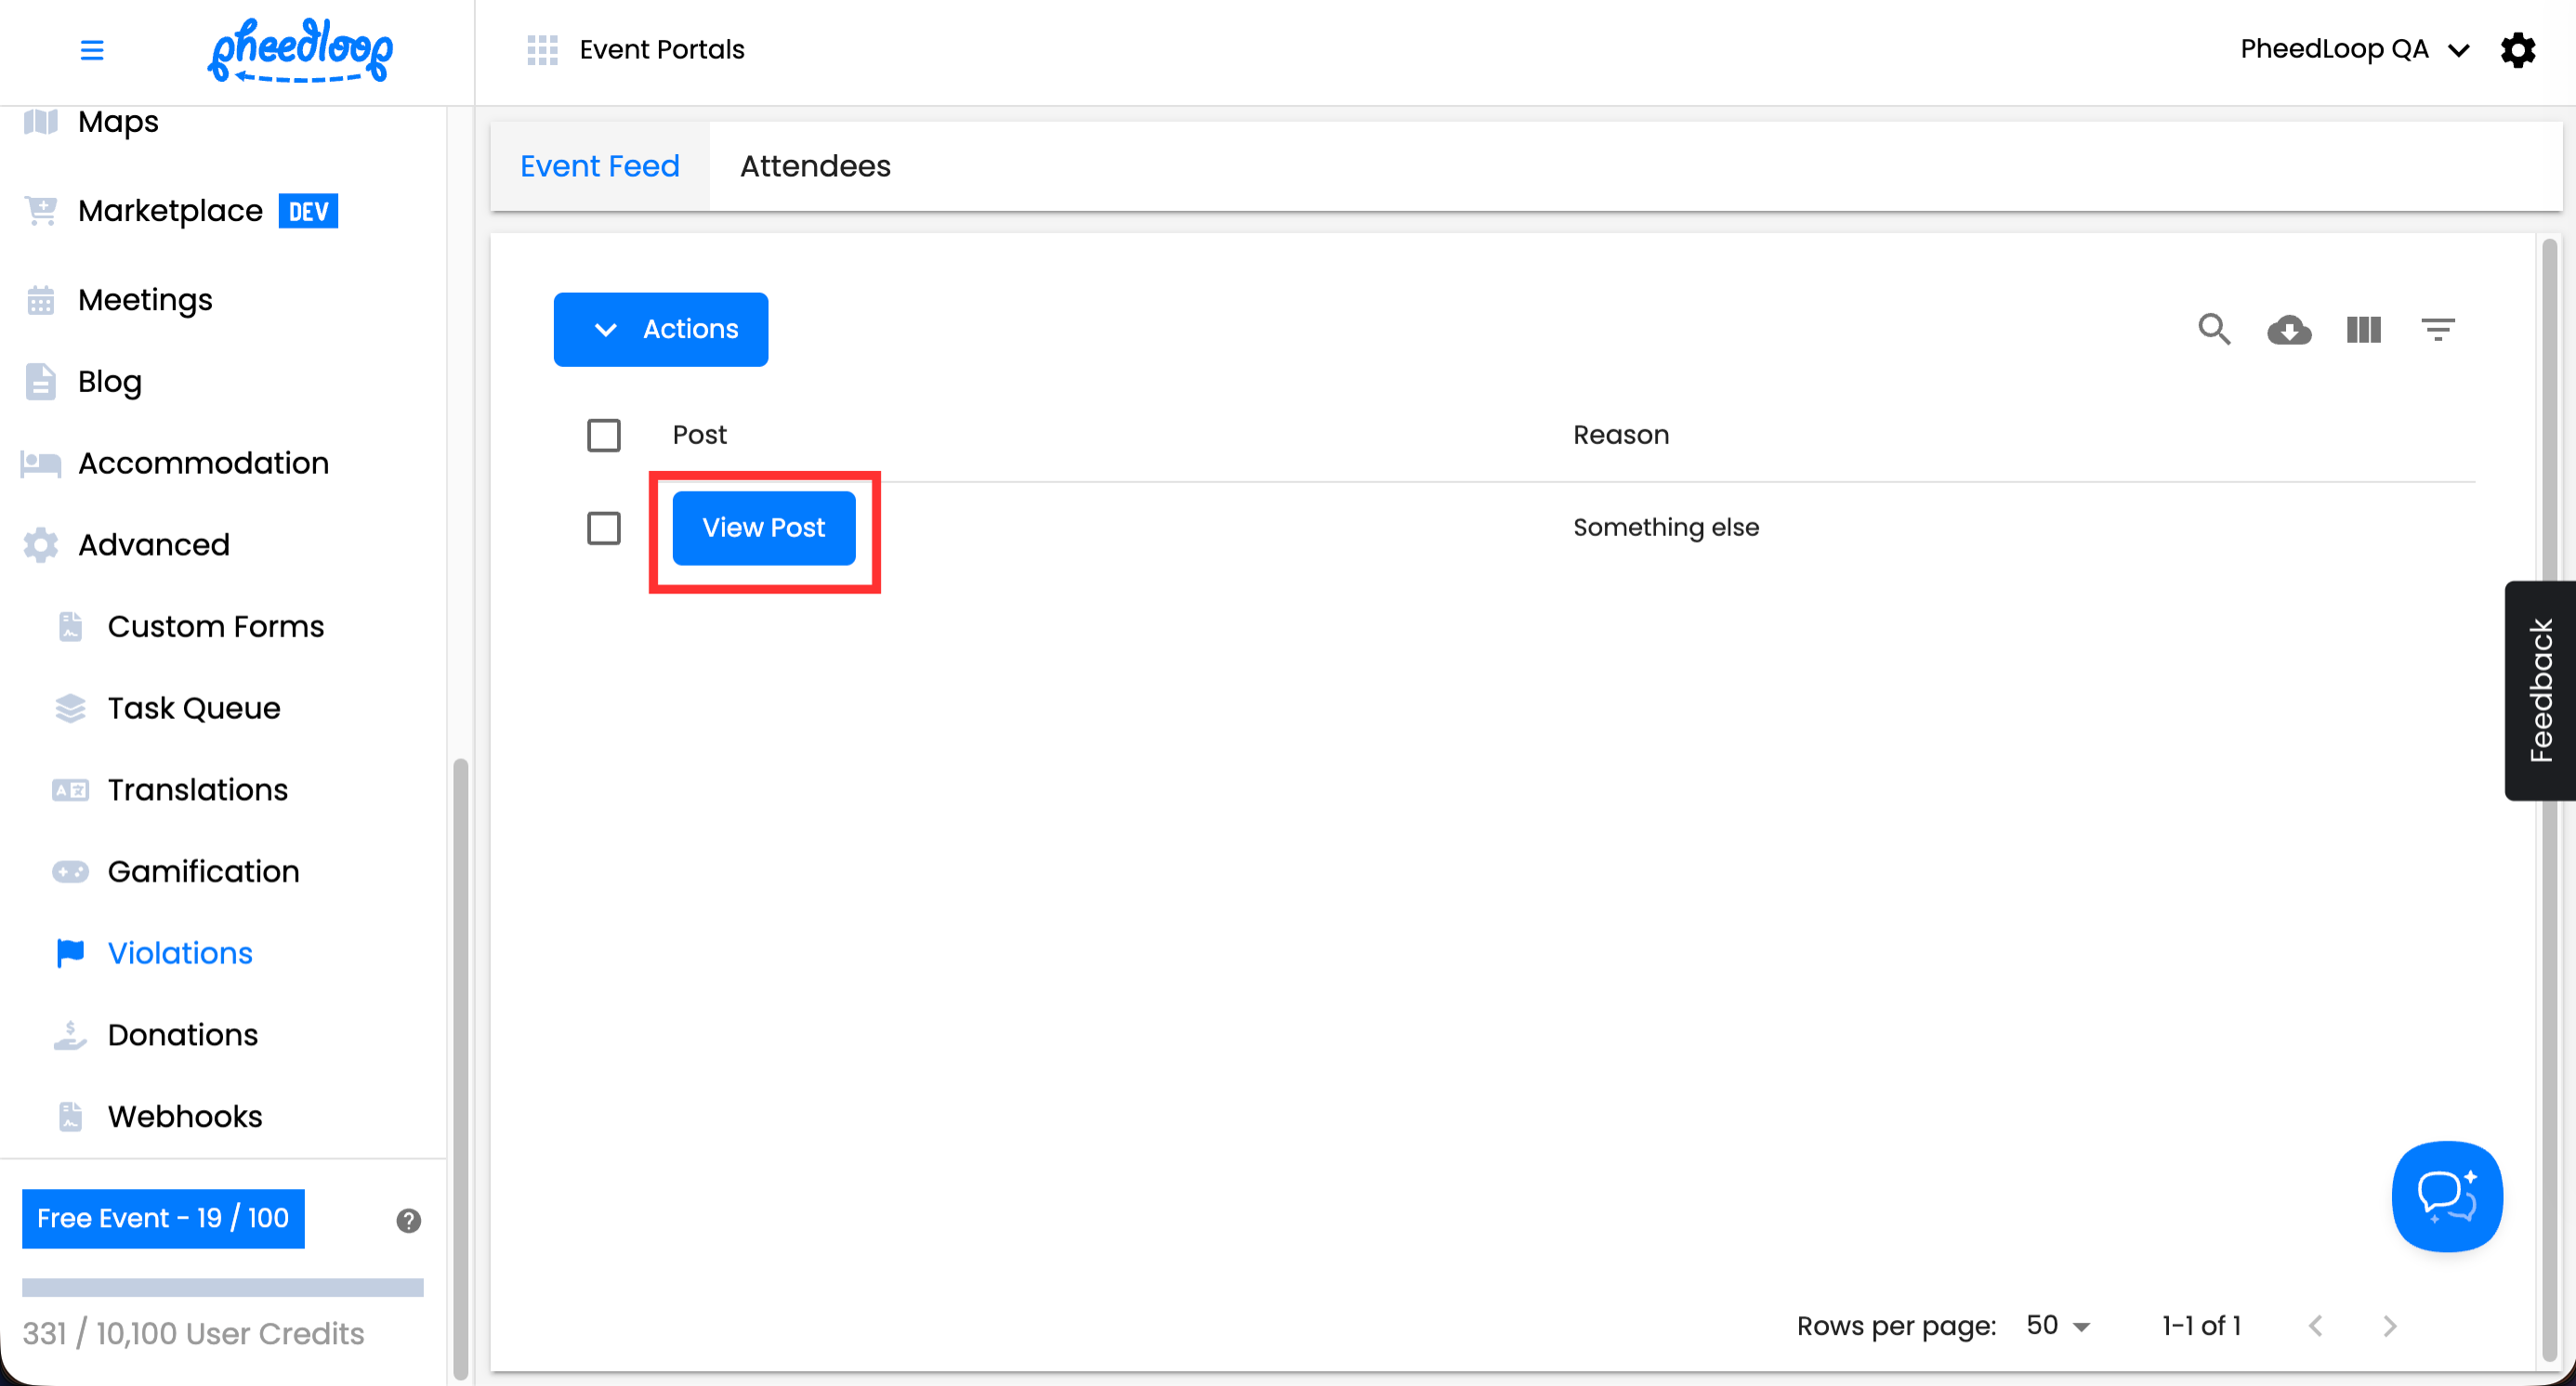Toggle the select-all checkbox in header
Viewport: 2576px width, 1386px height.
603,436
